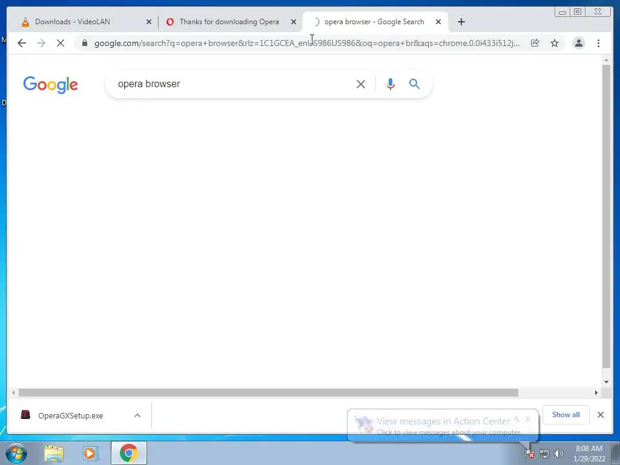
Task: Restore down the Chrome window
Action: tap(578, 12)
